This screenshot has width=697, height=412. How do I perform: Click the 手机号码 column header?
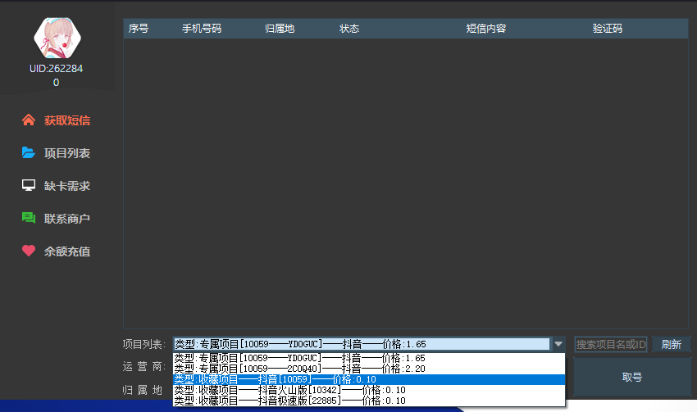[202, 29]
